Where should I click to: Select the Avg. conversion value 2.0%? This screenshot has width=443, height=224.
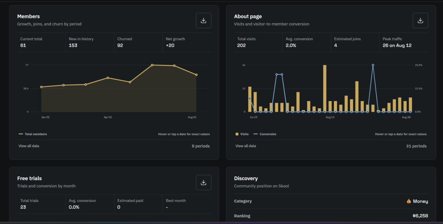291,45
